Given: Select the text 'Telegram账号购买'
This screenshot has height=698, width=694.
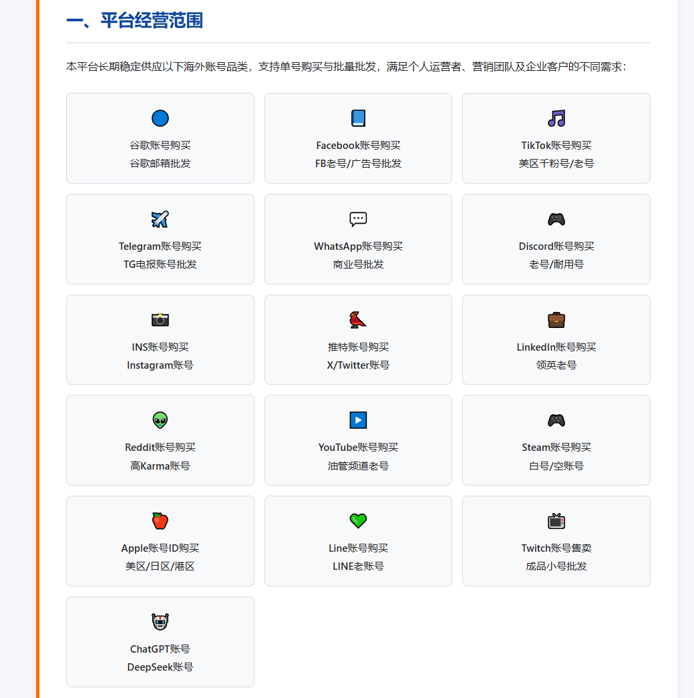Looking at the screenshot, I should (160, 246).
